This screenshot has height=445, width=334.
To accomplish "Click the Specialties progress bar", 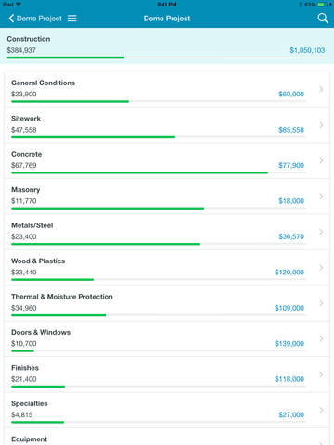I will click(159, 422).
